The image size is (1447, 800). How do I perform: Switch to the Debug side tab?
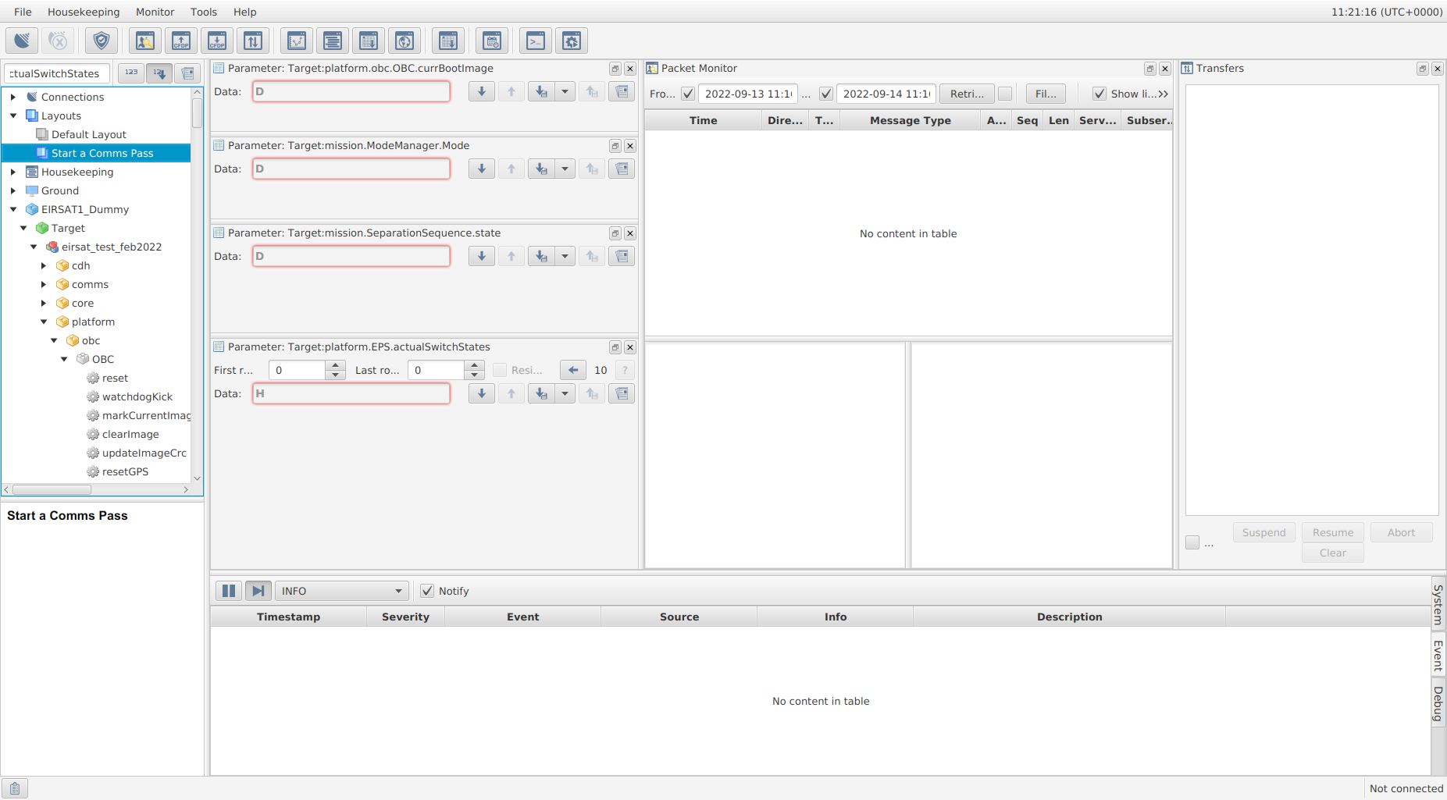(x=1438, y=702)
